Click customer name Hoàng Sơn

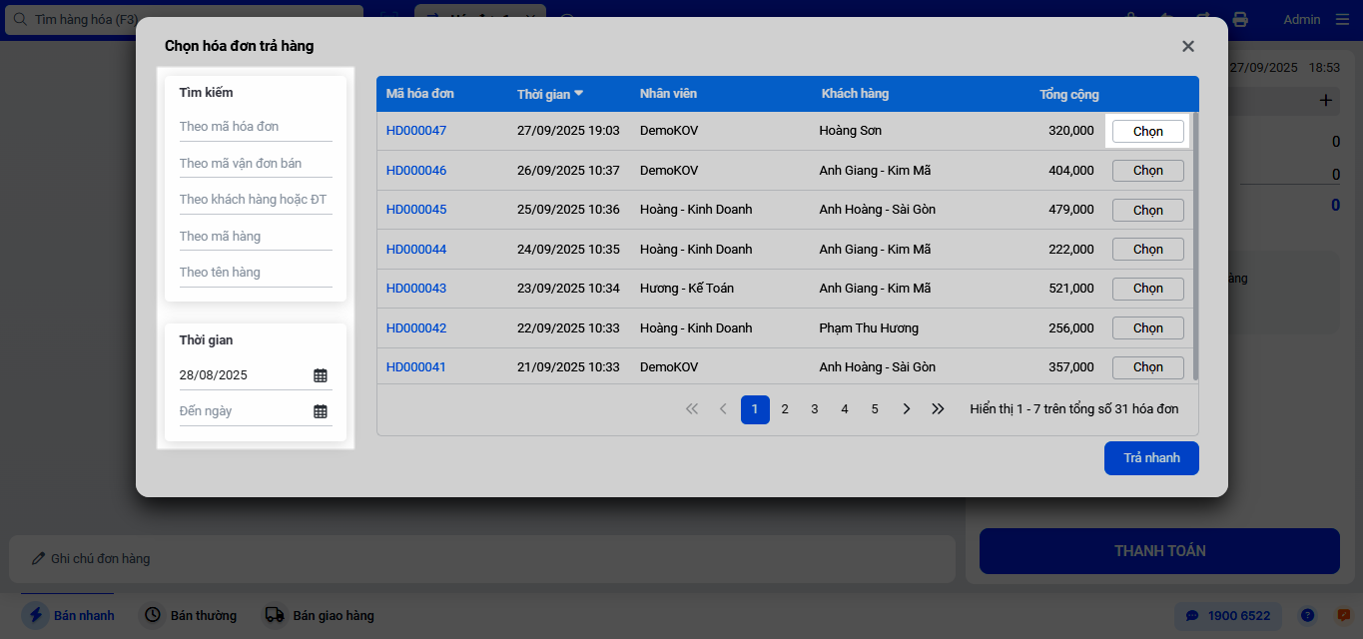[850, 131]
